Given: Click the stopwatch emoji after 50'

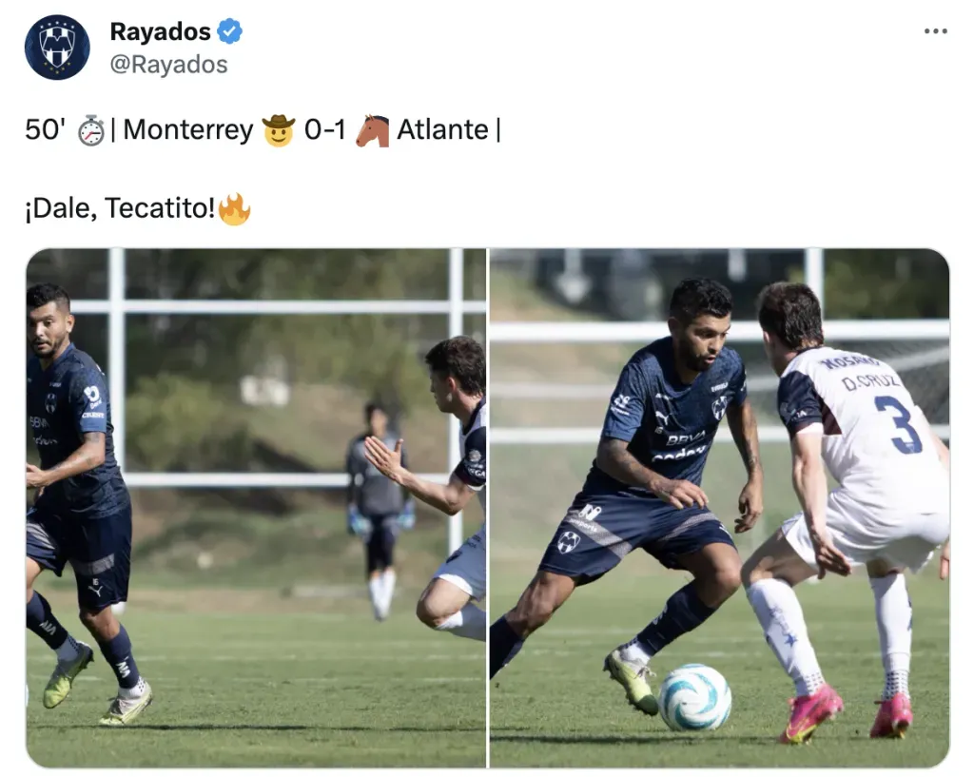Looking at the screenshot, I should [91, 130].
